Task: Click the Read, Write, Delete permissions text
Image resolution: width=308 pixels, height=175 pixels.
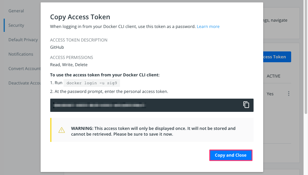Action: click(x=69, y=65)
